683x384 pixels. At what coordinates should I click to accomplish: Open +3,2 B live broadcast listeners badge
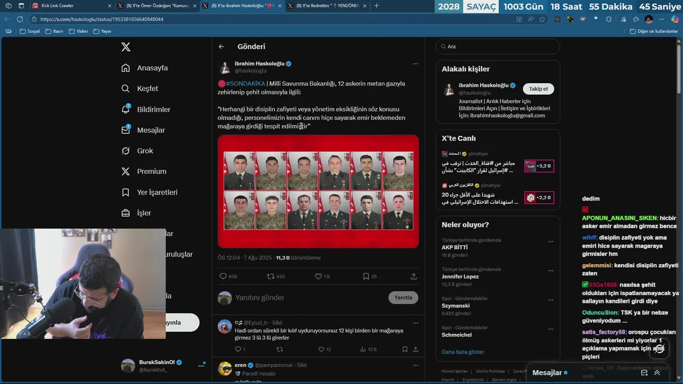(539, 166)
